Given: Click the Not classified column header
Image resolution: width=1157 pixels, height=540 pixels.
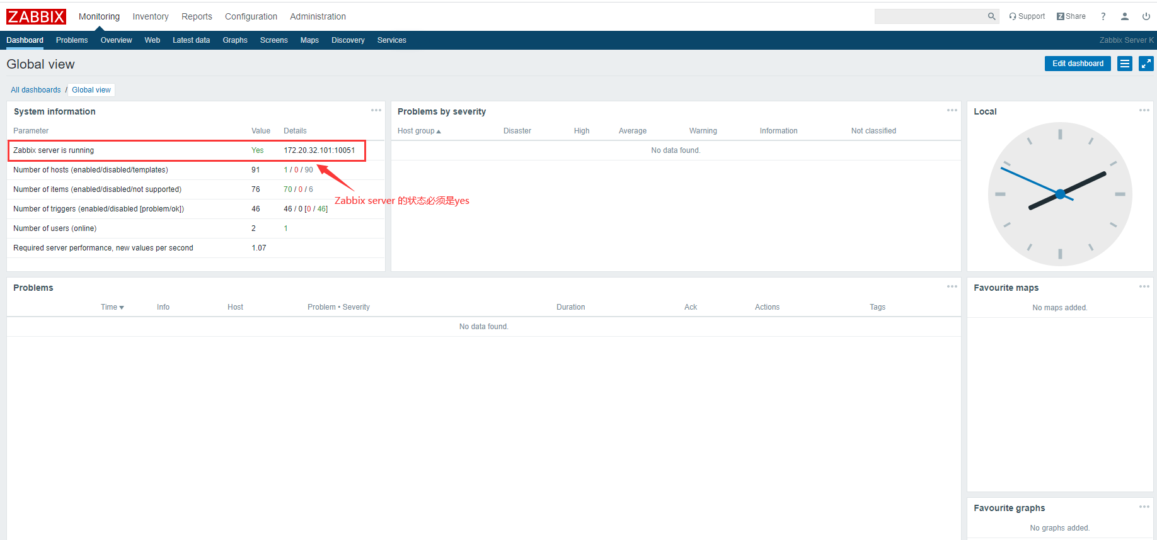Looking at the screenshot, I should [x=873, y=131].
